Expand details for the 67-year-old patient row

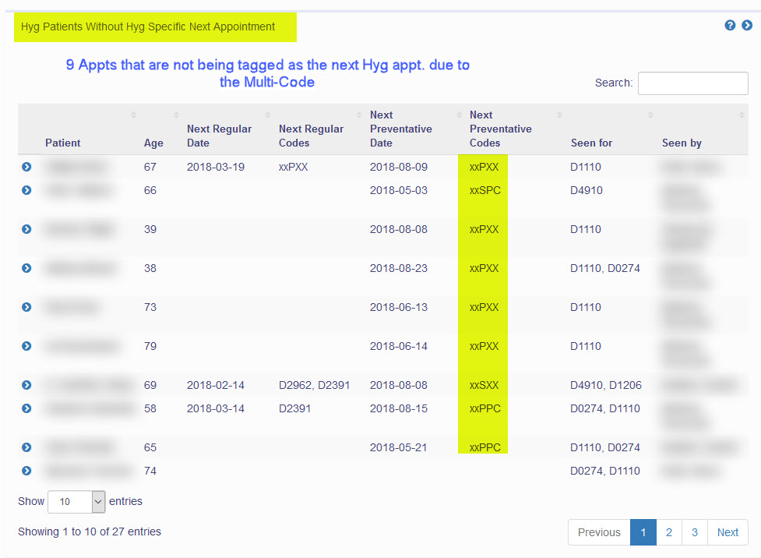26,167
